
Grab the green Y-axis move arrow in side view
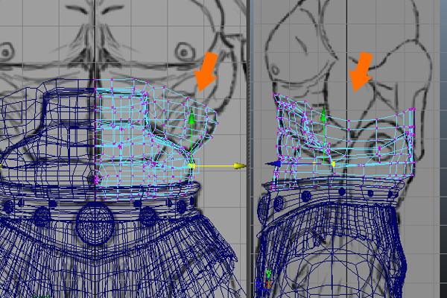click(323, 114)
